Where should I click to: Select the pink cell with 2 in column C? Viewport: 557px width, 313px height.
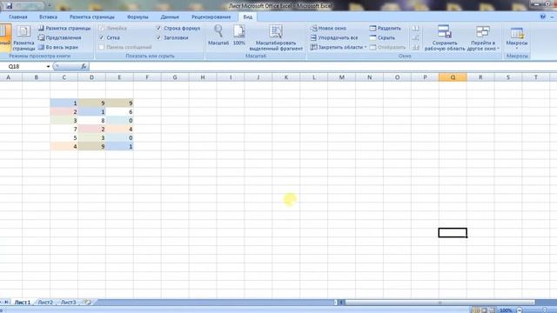[x=64, y=112]
